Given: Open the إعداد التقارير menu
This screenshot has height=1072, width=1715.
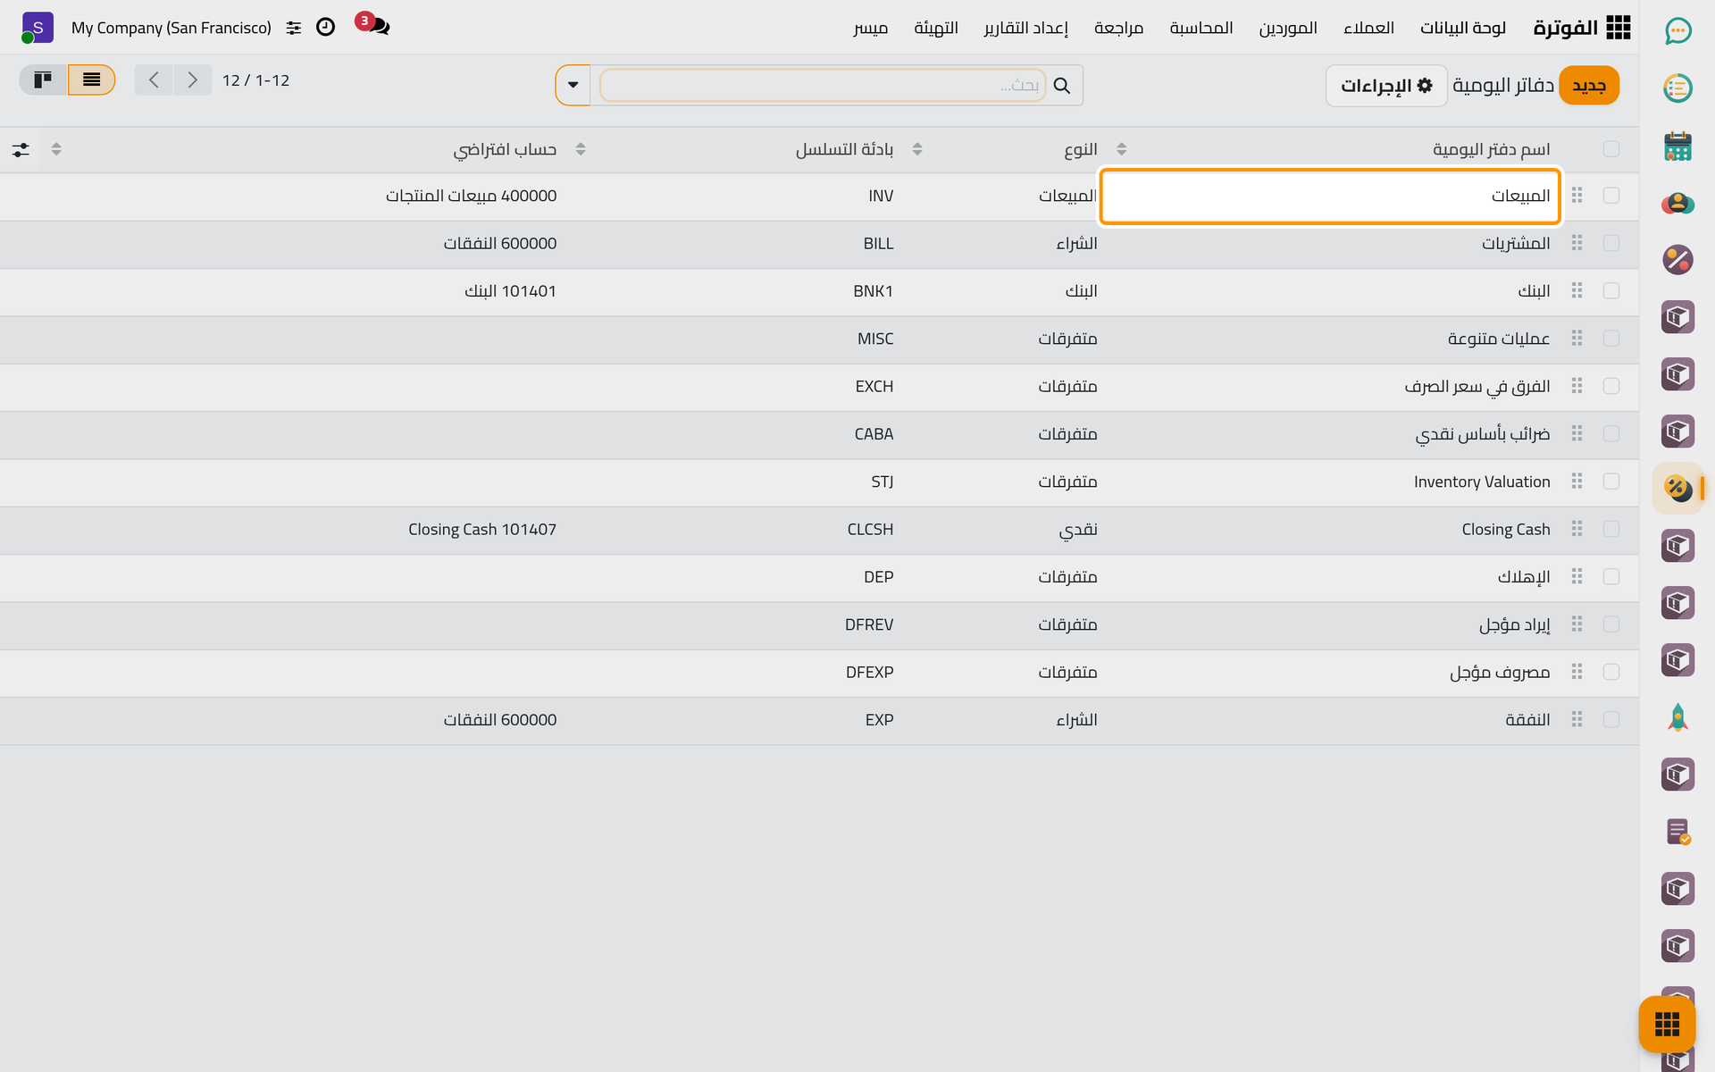Looking at the screenshot, I should (1026, 28).
